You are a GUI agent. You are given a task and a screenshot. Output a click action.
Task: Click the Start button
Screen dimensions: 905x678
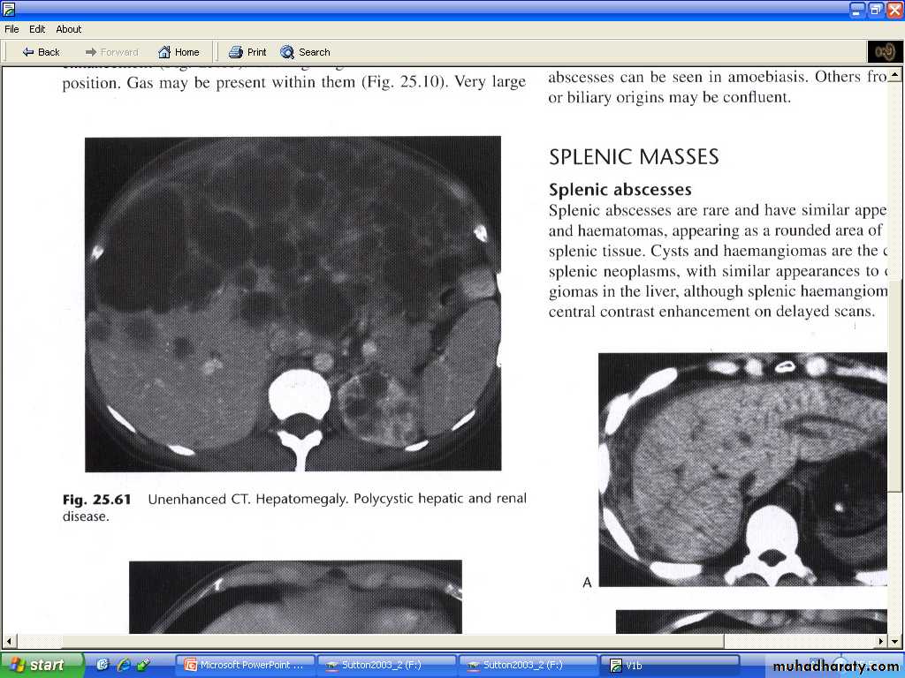(42, 665)
